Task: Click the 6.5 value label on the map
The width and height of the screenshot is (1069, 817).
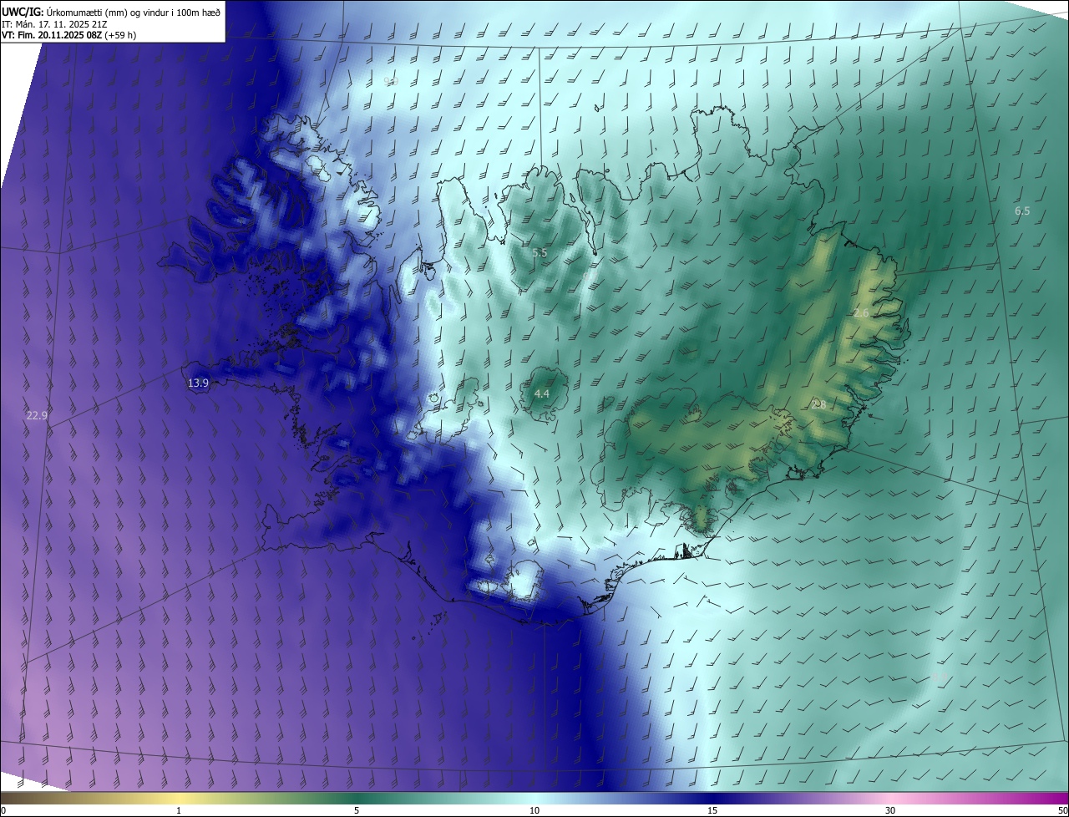Action: coord(1022,211)
